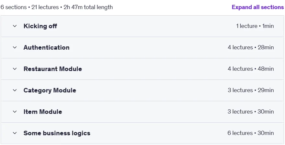Click the 6 lectures • 30min label

tap(251, 133)
